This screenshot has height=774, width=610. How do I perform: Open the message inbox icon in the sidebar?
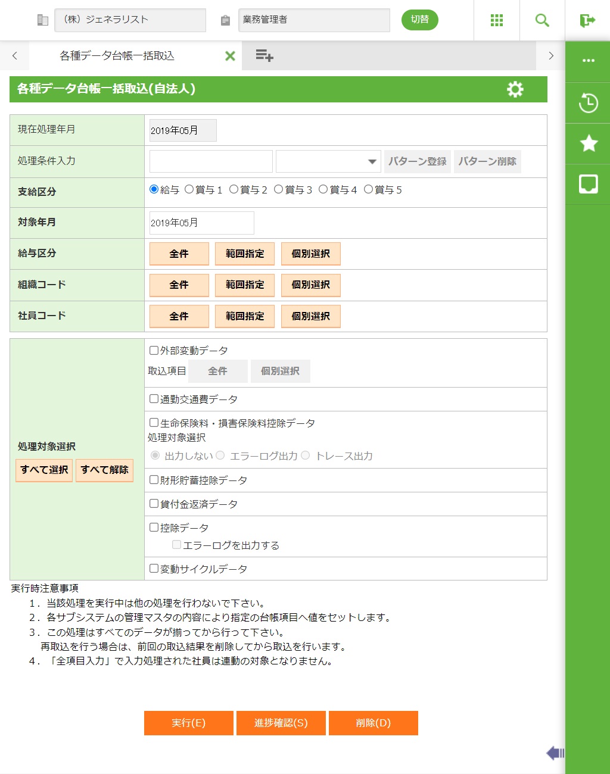coord(589,184)
